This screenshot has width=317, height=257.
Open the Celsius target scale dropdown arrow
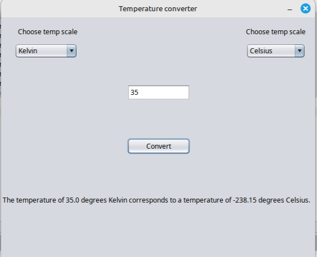tap(300, 51)
